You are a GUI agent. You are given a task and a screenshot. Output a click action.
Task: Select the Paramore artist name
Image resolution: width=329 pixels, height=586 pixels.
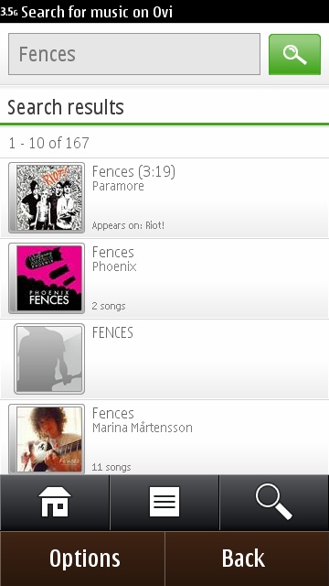tap(118, 186)
